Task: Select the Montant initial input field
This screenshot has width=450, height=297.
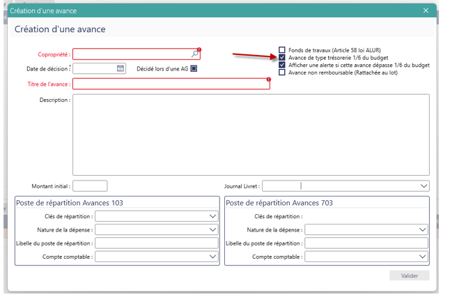Action: 90,186
